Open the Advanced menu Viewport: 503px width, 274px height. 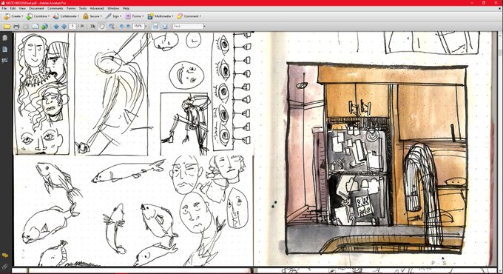[97, 8]
